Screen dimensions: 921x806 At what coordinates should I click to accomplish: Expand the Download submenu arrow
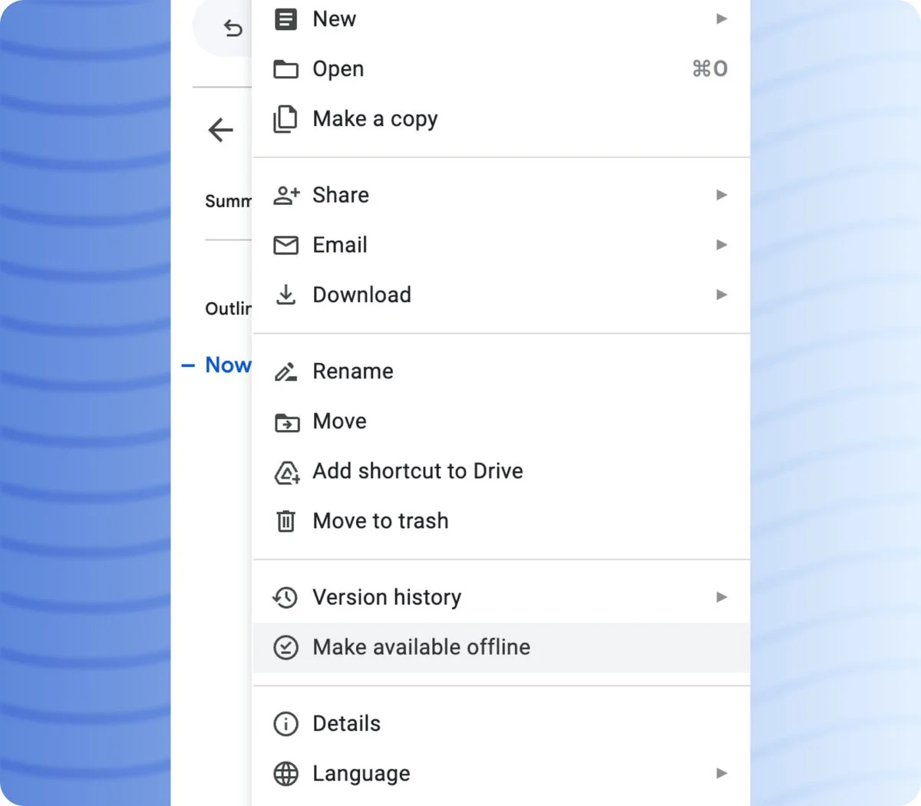coord(721,295)
